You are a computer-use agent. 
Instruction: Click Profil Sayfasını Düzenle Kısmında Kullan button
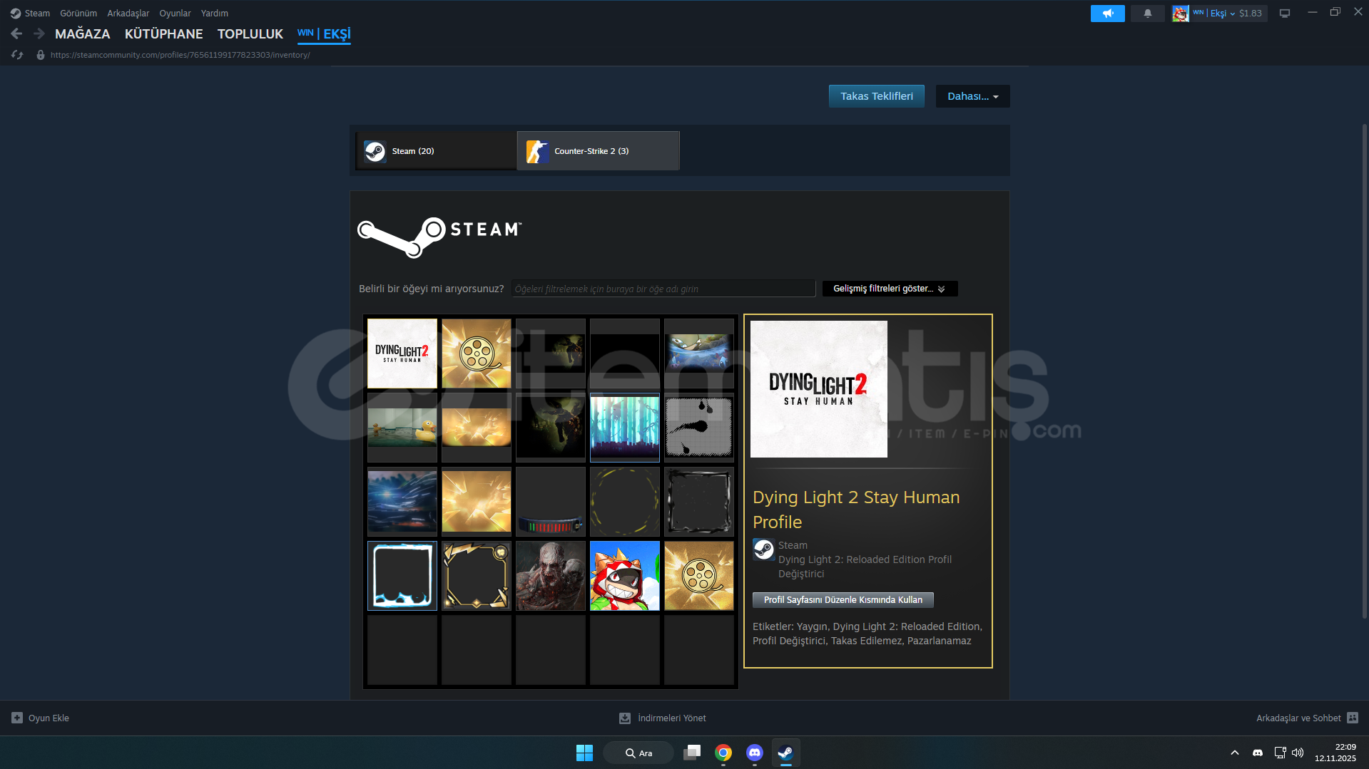(843, 600)
